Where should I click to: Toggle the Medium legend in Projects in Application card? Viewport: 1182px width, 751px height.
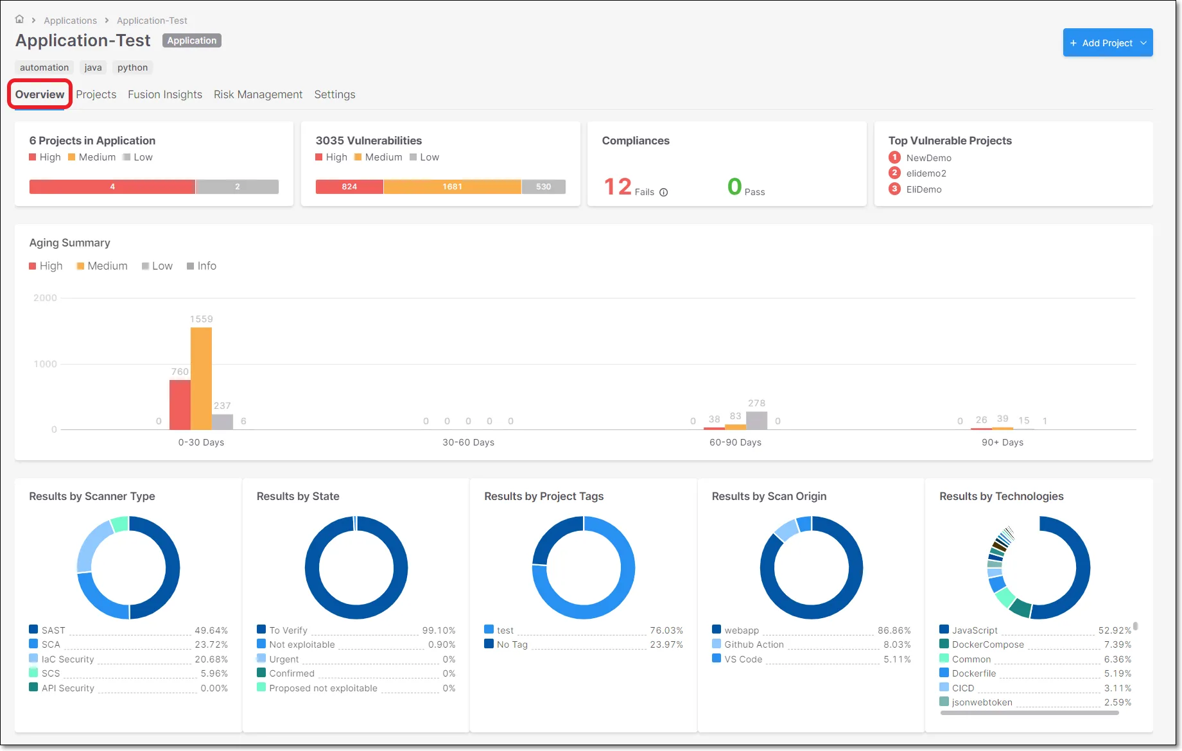click(x=91, y=157)
